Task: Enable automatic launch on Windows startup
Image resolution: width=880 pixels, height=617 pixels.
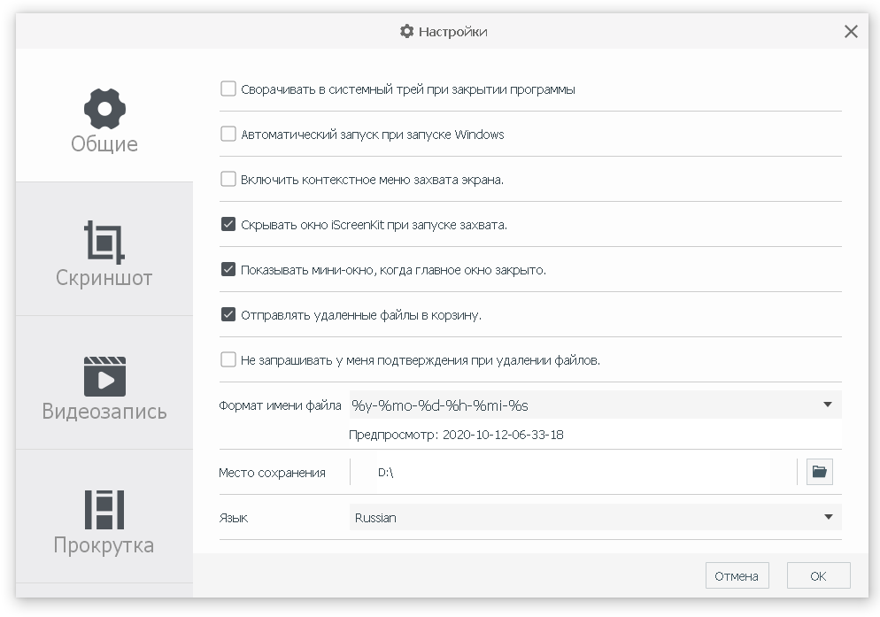Action: click(228, 135)
